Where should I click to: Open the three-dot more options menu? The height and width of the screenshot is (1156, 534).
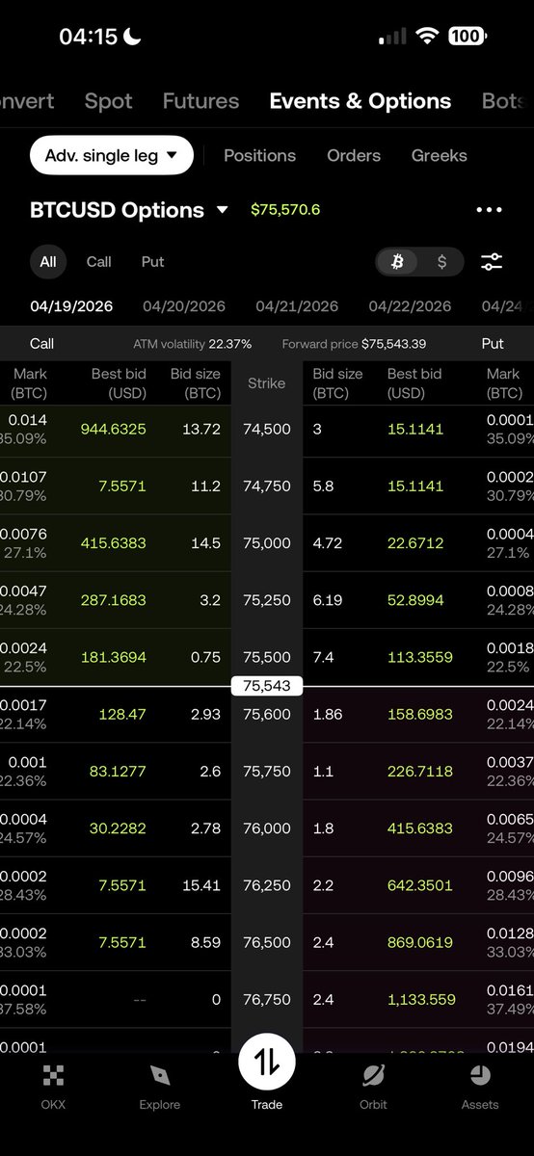490,210
